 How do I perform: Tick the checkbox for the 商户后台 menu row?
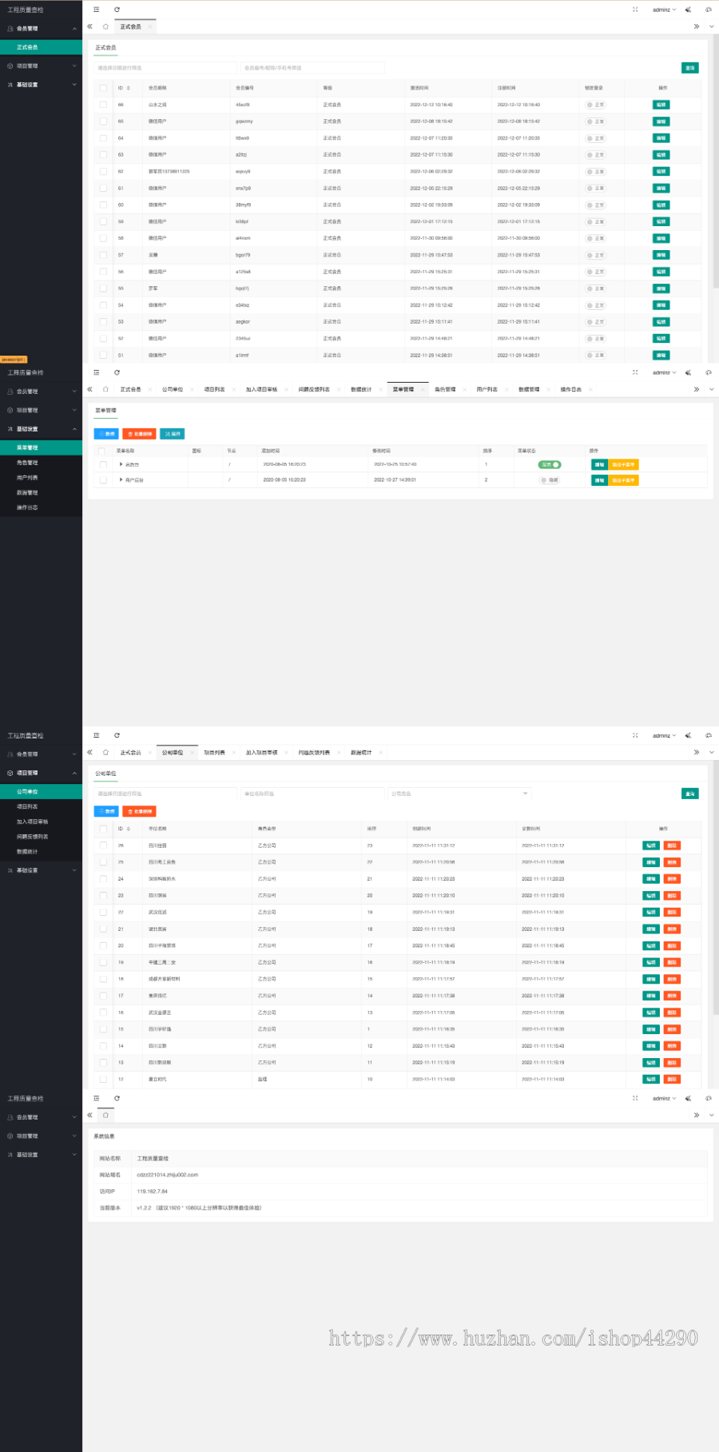pyautogui.click(x=103, y=480)
